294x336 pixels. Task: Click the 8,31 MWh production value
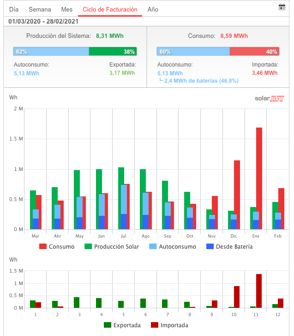pos(110,36)
